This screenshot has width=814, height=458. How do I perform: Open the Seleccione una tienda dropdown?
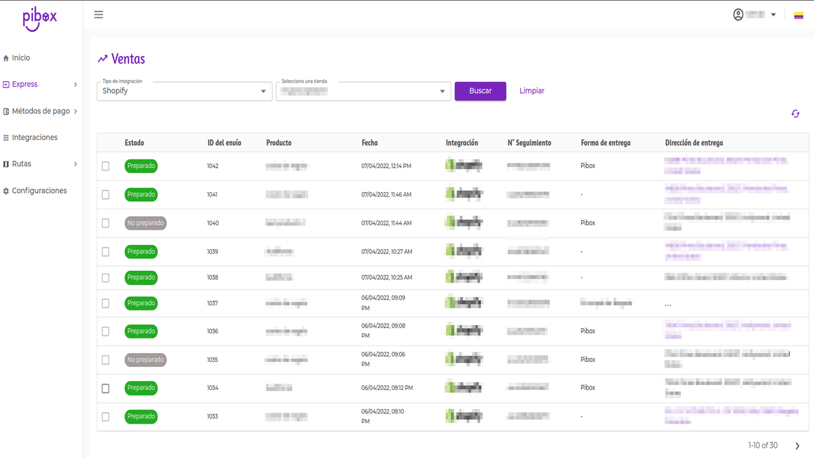(443, 91)
